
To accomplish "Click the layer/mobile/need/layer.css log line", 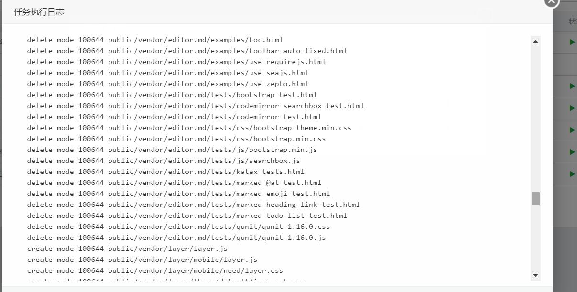I will pyautogui.click(x=155, y=270).
